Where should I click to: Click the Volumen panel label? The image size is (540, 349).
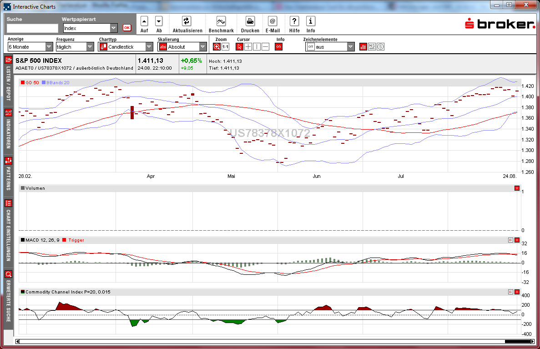(x=35, y=188)
